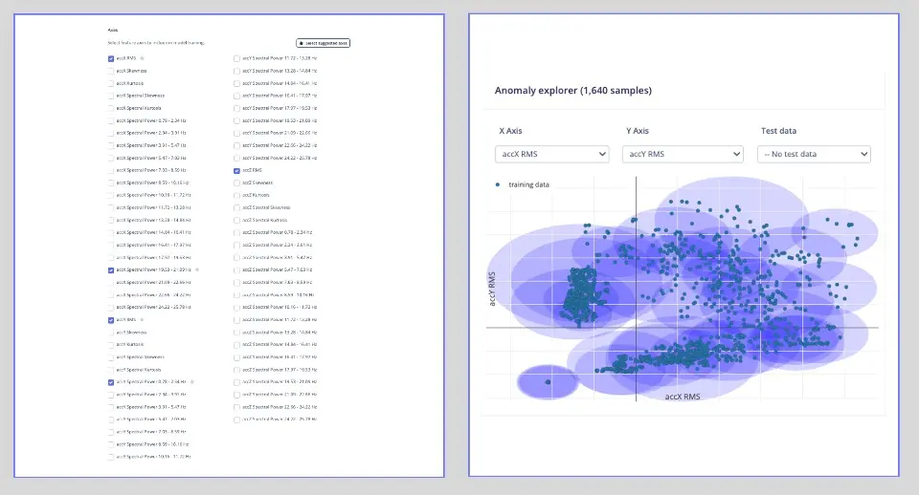This screenshot has height=495, width=919.
Task: Enable accX Spectral Power 0.78 - 2.34 Hz
Action: coord(111,120)
